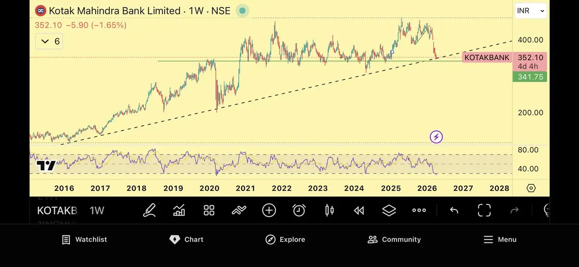
Task: Click the 2028 label on time axis
Action: (499, 189)
